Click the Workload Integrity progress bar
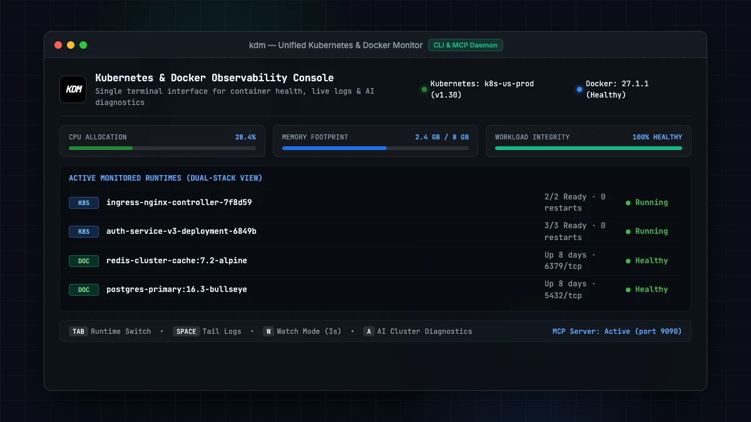This screenshot has height=422, width=751. (588, 148)
